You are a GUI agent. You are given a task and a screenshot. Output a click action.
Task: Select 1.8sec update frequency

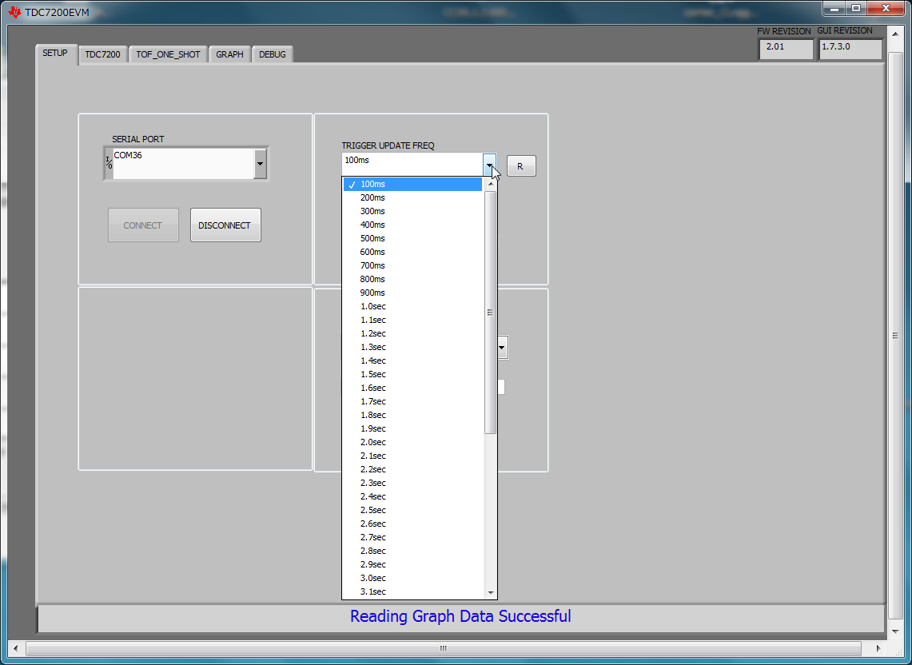413,415
